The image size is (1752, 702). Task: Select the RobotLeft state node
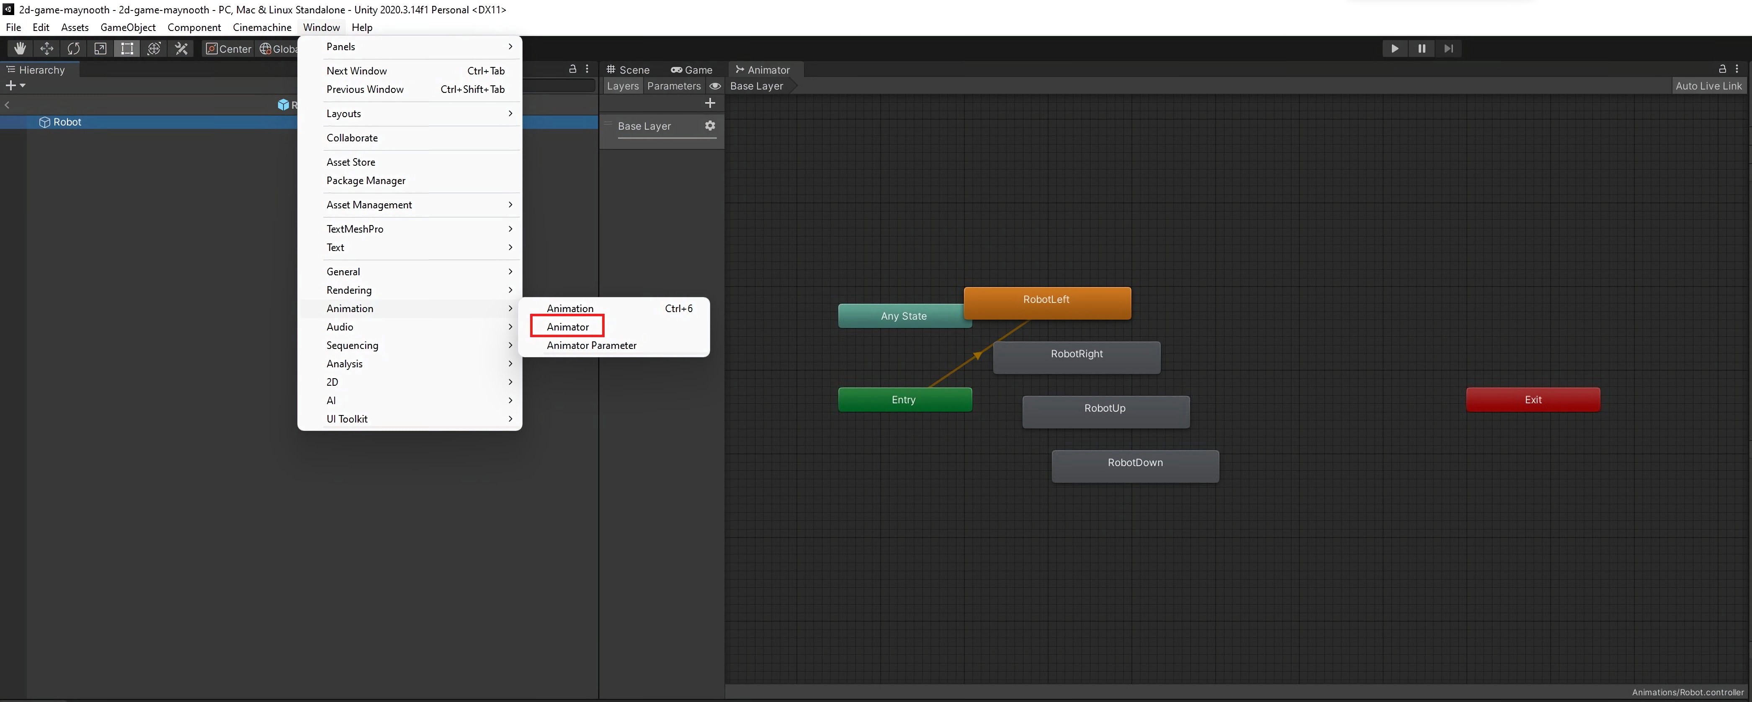click(x=1047, y=303)
